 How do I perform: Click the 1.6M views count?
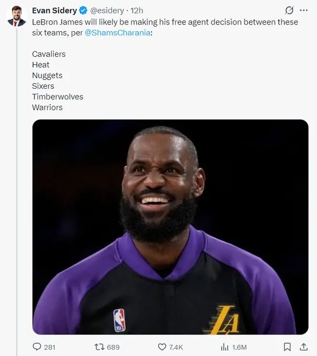[239, 347]
